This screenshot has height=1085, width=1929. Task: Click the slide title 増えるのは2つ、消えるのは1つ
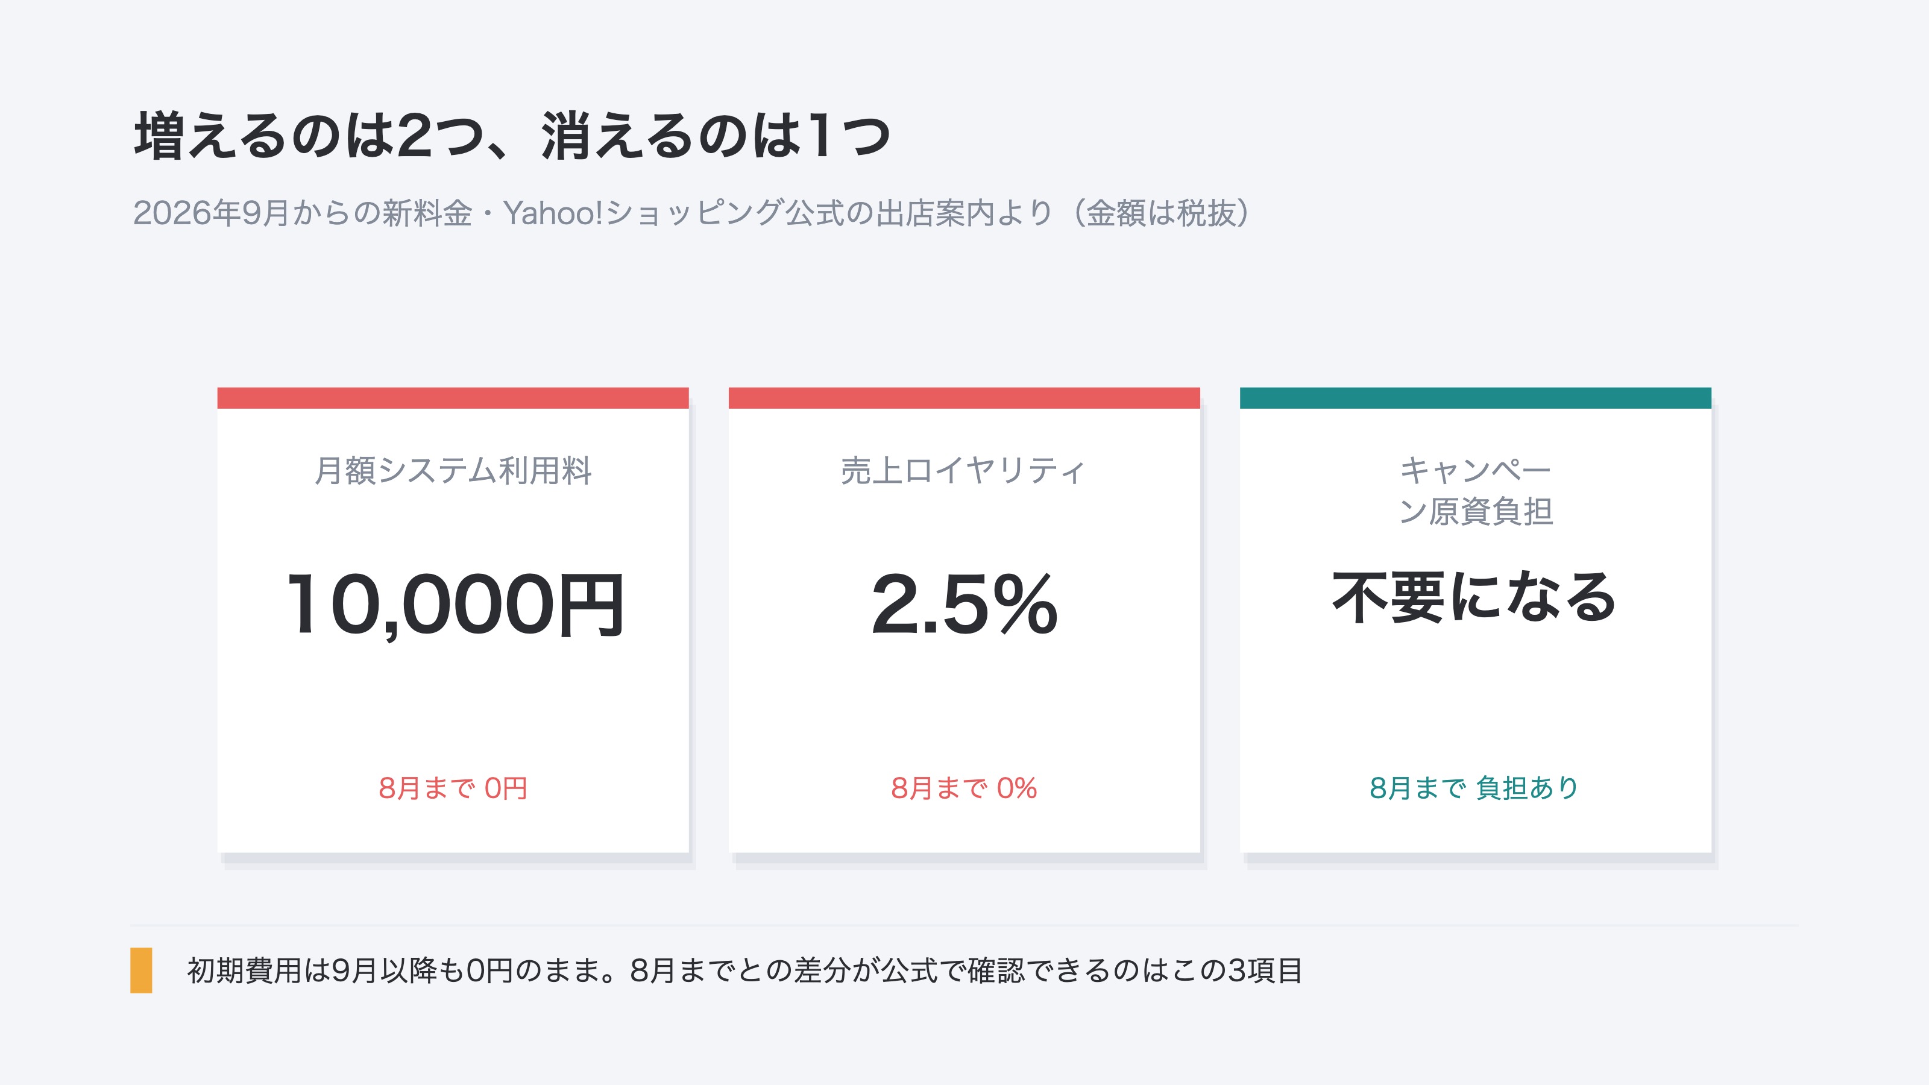[512, 136]
